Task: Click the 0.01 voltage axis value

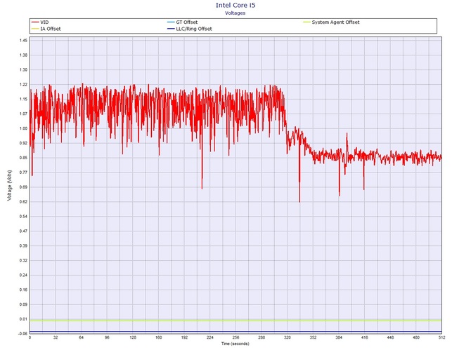Action: (x=23, y=319)
